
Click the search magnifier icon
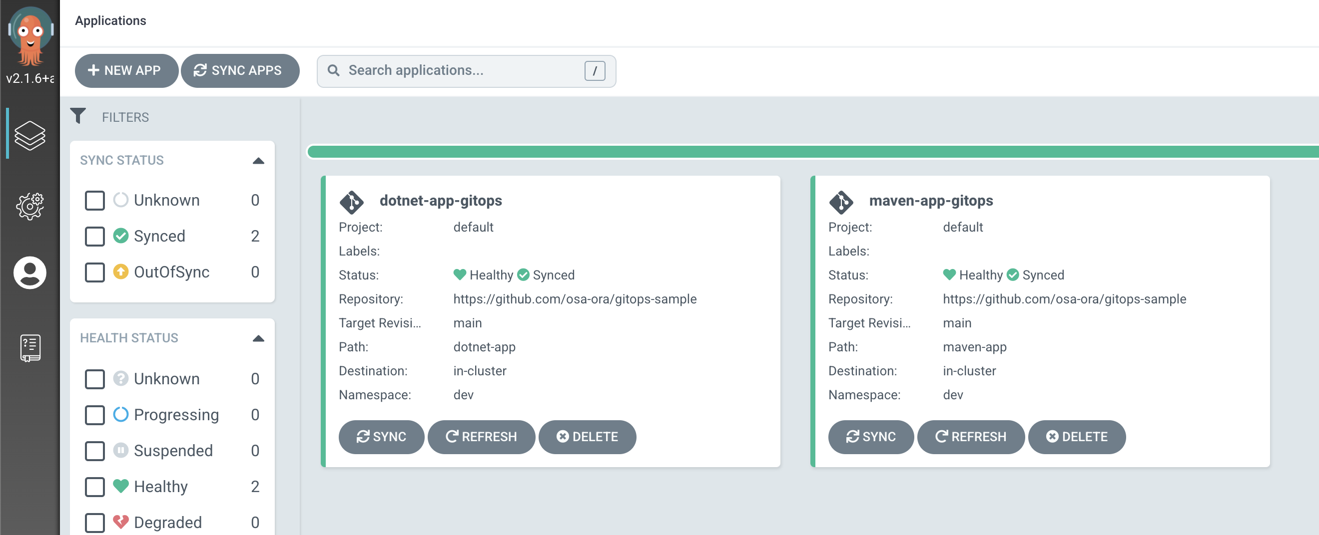[333, 70]
